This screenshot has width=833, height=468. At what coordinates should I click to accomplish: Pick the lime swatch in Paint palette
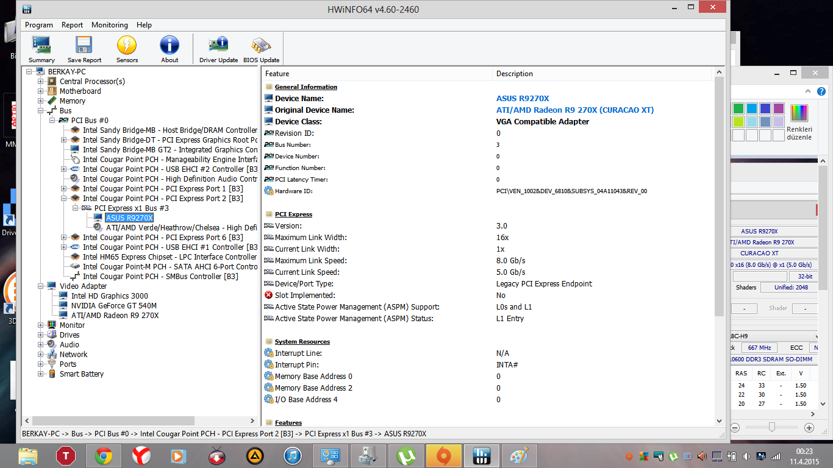click(x=738, y=122)
